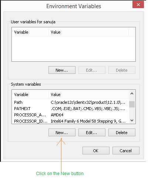
Task: Click the scrollbar thumb in system variables
Action: tap(132, 104)
